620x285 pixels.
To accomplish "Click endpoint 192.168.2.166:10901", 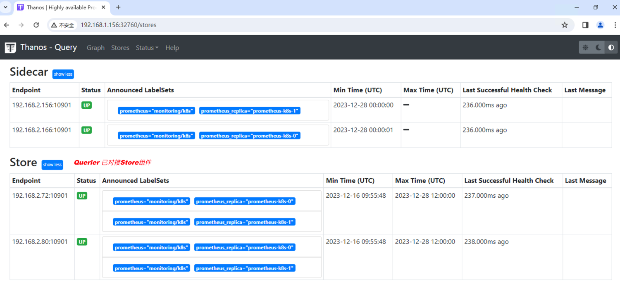I will [42, 130].
